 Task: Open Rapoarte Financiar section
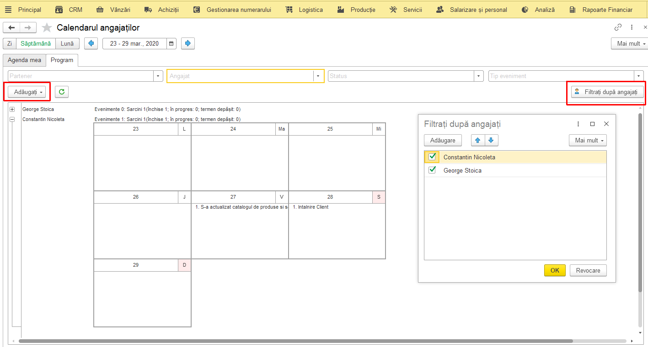pyautogui.click(x=601, y=10)
